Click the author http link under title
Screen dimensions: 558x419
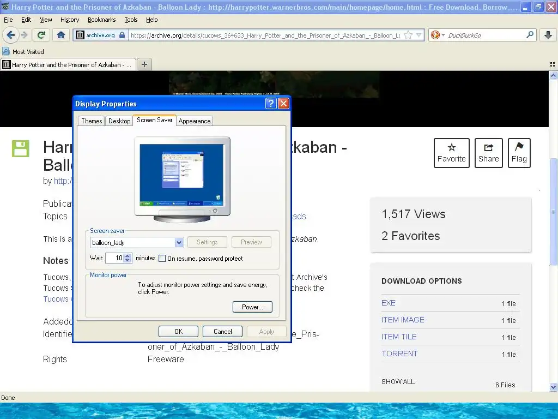coord(63,181)
